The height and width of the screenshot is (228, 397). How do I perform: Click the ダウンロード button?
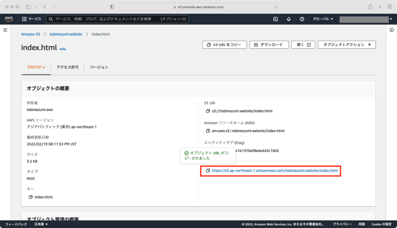tap(269, 45)
